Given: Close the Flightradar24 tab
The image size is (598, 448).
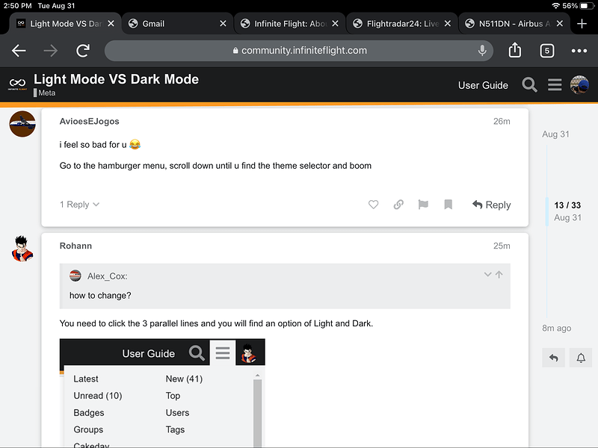Looking at the screenshot, I should coord(447,24).
